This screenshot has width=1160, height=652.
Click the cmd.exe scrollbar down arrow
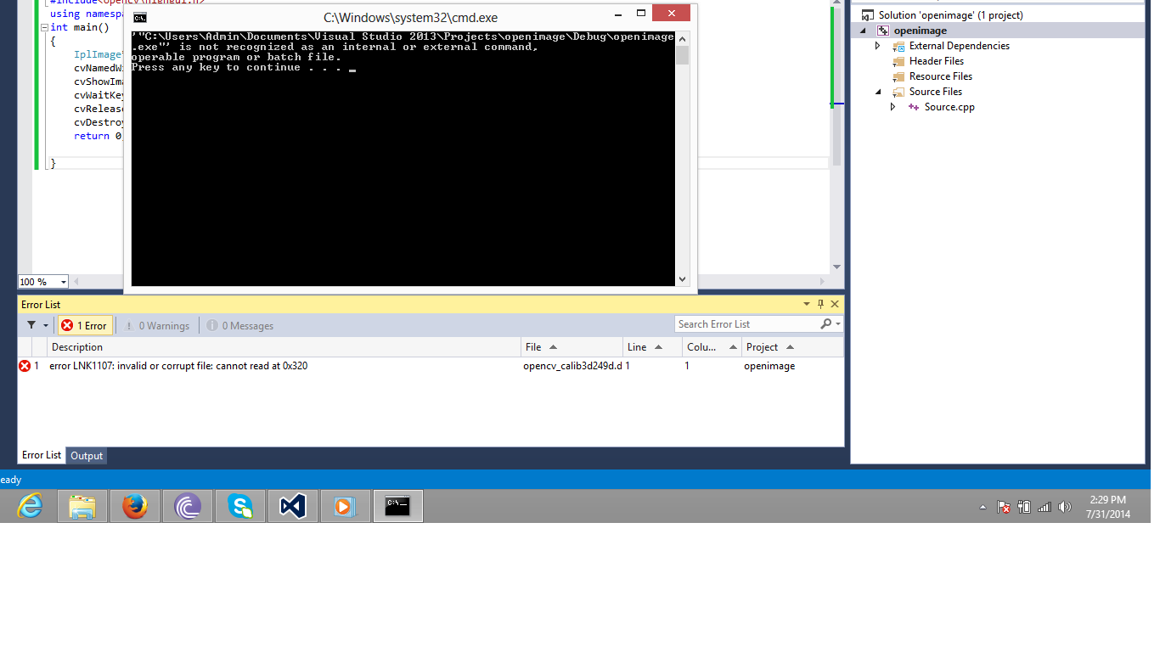[682, 279]
